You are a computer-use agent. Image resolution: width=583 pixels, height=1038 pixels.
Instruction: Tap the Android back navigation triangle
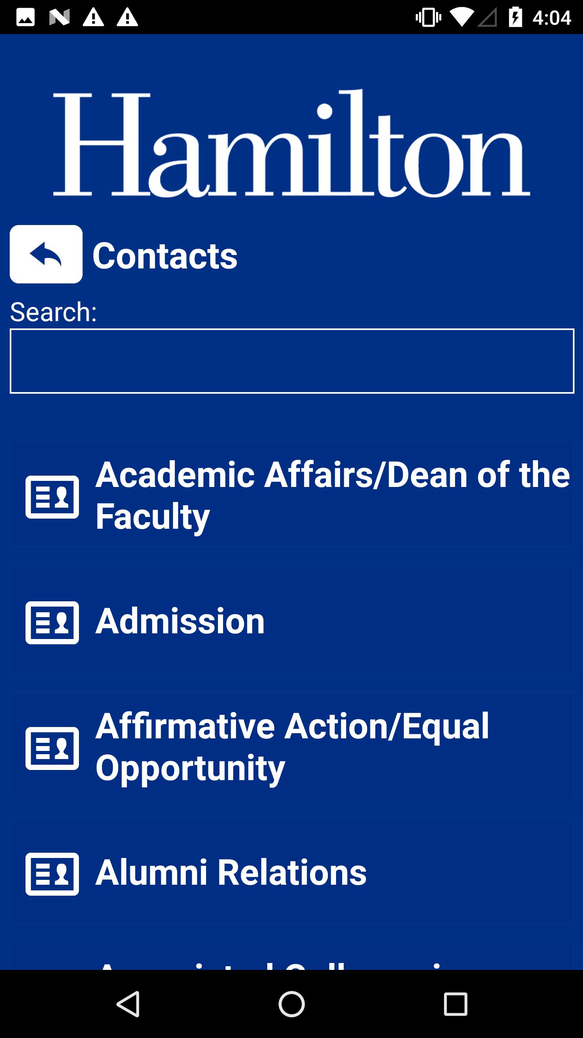point(128,1004)
